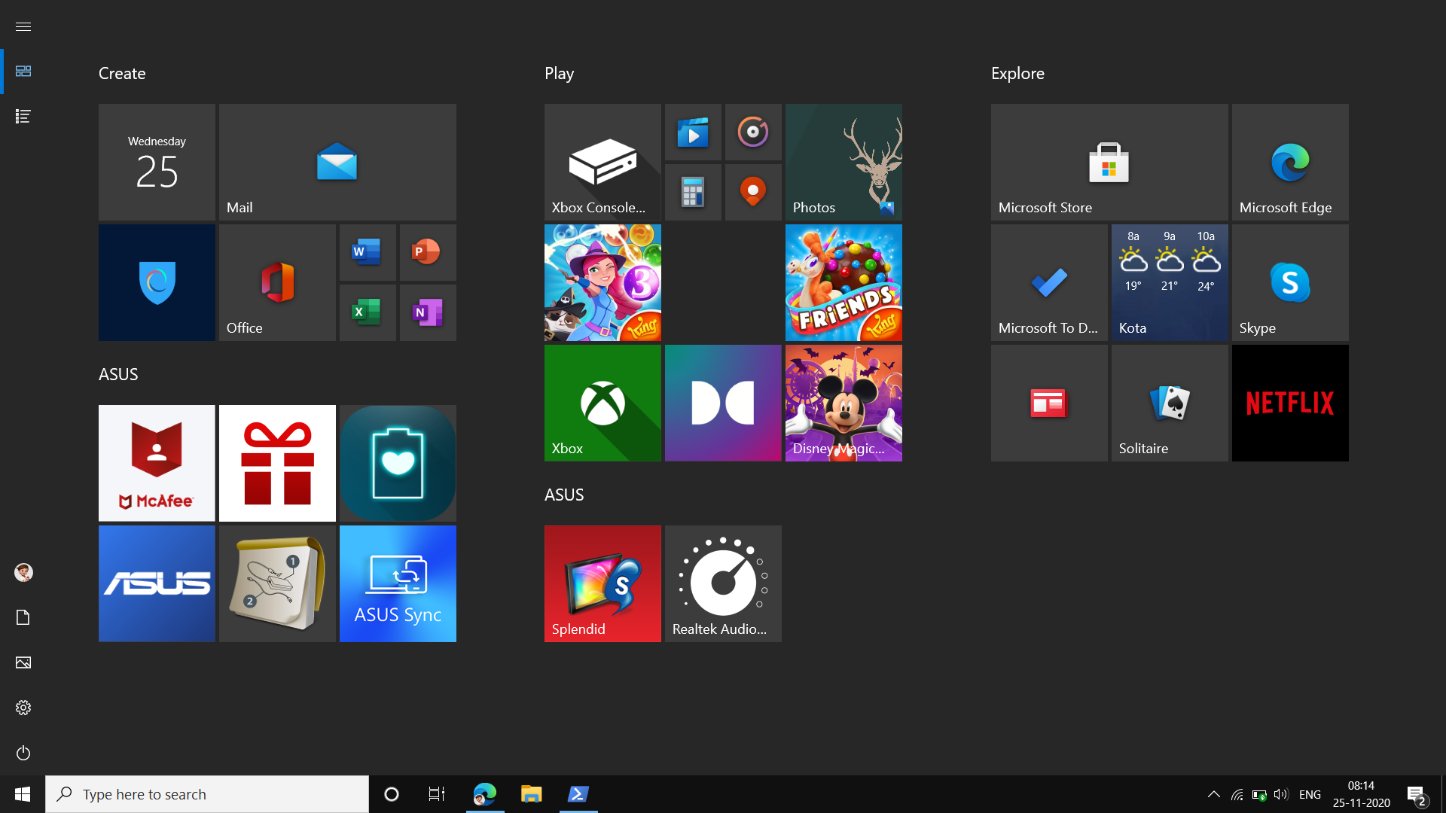Open Edge from the taskbar

pos(485,794)
